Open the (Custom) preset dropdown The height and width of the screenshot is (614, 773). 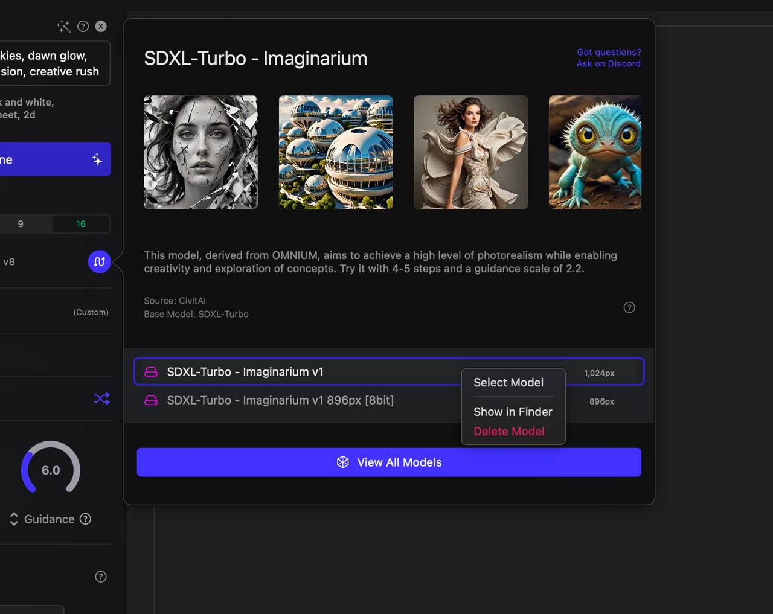[91, 312]
